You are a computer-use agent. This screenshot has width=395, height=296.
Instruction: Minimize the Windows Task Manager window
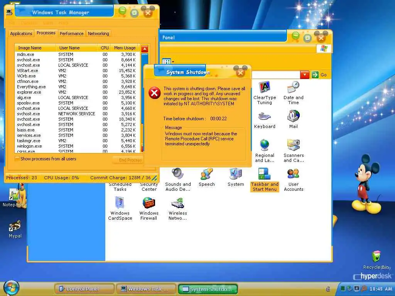pyautogui.click(x=122, y=11)
